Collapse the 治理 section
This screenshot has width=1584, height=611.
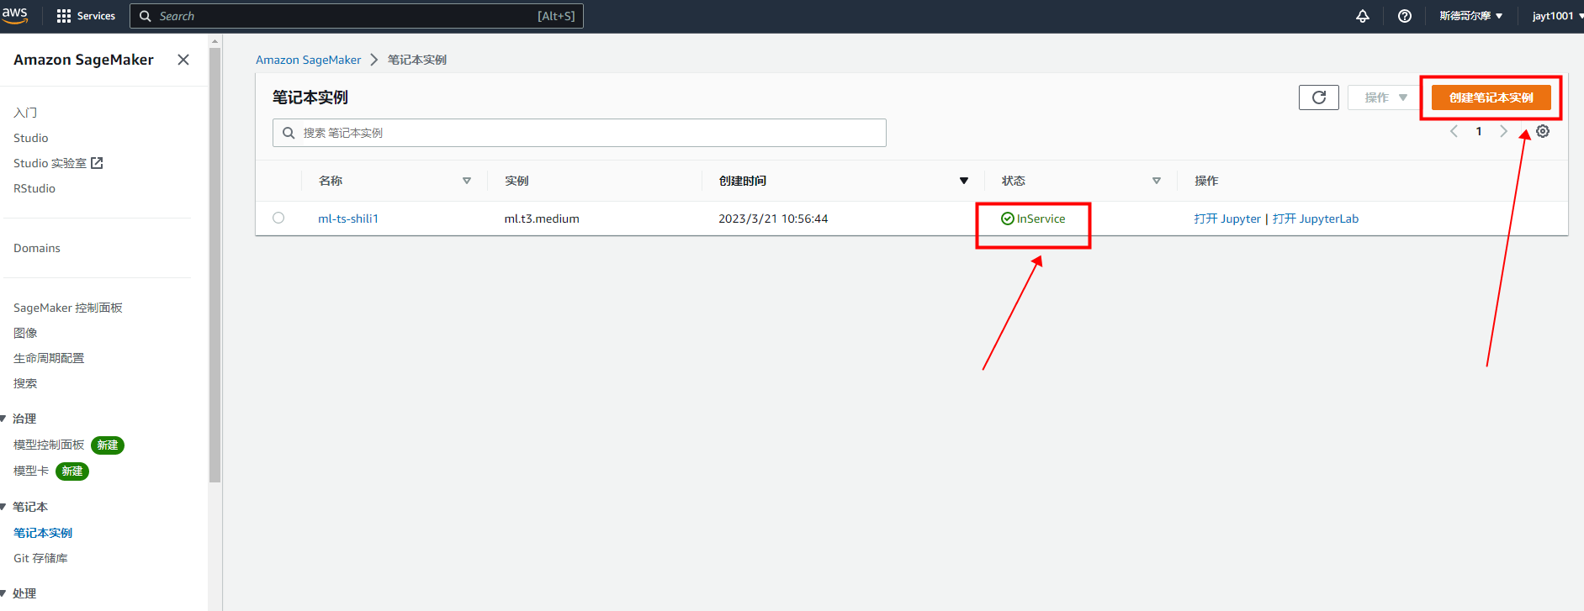(3, 419)
